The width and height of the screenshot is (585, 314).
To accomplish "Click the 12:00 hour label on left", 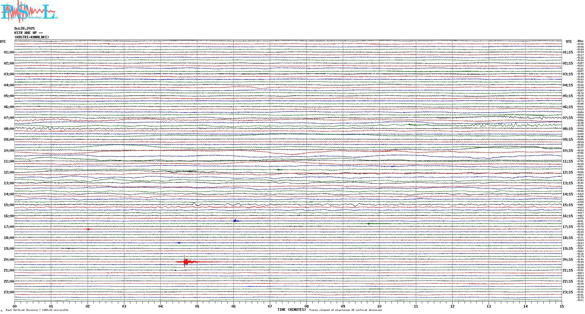I will [x=9, y=172].
